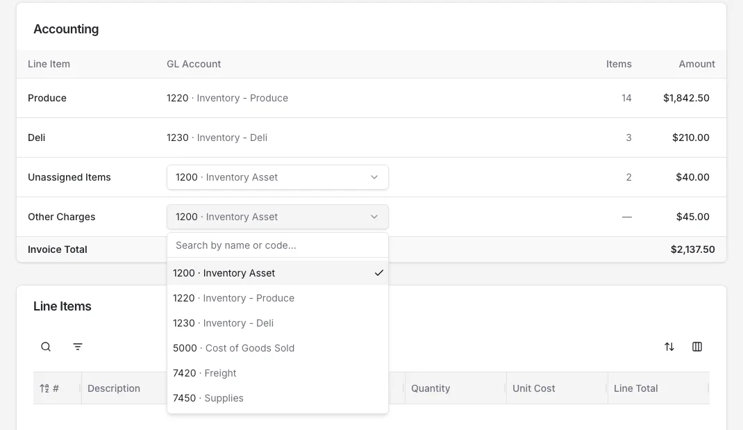Click the $45.00 Other Charges amount
743x430 pixels.
coord(693,217)
